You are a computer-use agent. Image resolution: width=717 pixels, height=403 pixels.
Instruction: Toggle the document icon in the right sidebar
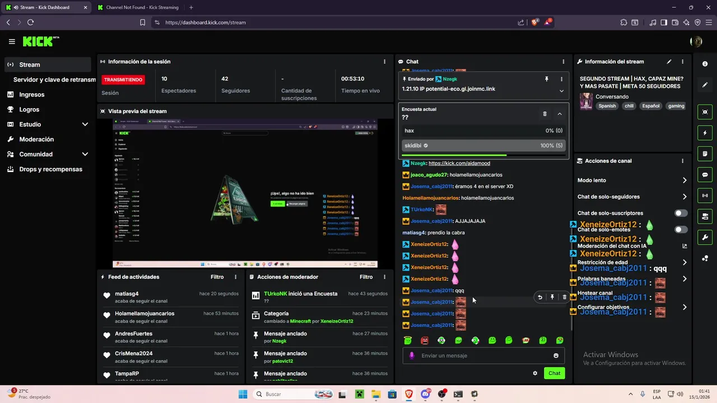705,154
